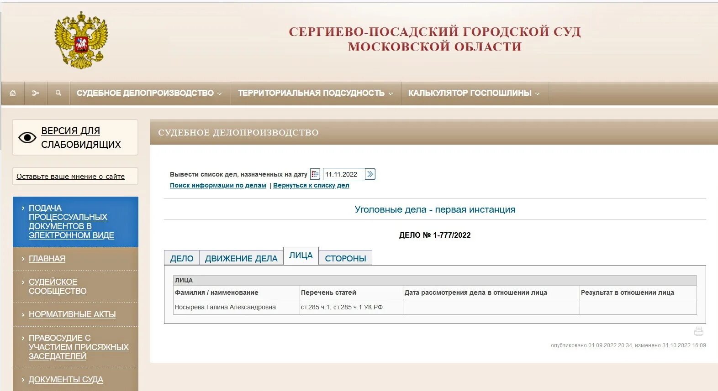Image resolution: width=718 pixels, height=391 pixels.
Task: Open the sitemap icon in navigation bar
Action: (36, 93)
